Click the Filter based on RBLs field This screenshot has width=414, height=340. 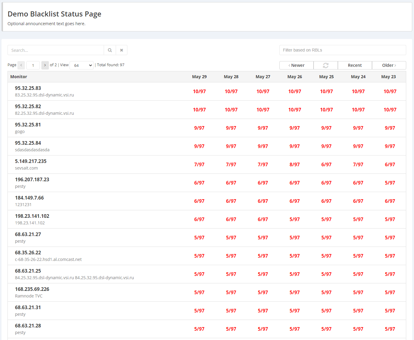coord(342,50)
